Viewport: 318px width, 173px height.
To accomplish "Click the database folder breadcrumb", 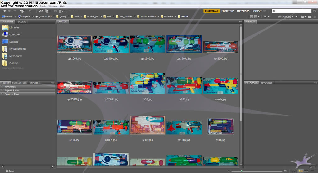I will [167, 17].
